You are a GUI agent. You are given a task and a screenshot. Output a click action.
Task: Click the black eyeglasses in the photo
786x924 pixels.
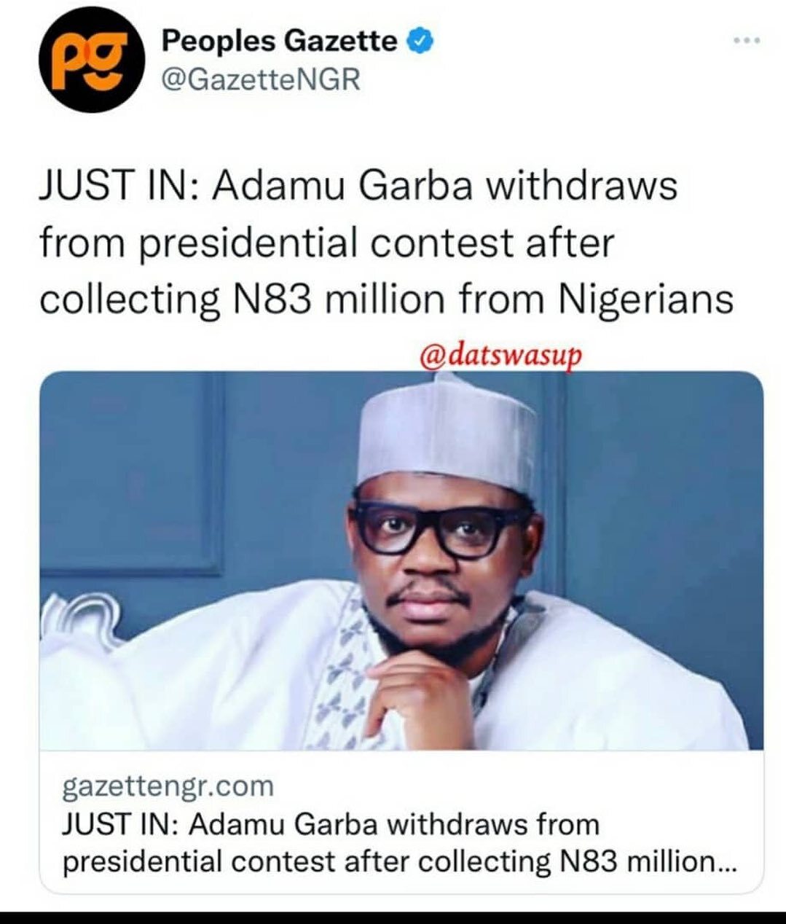[439, 528]
